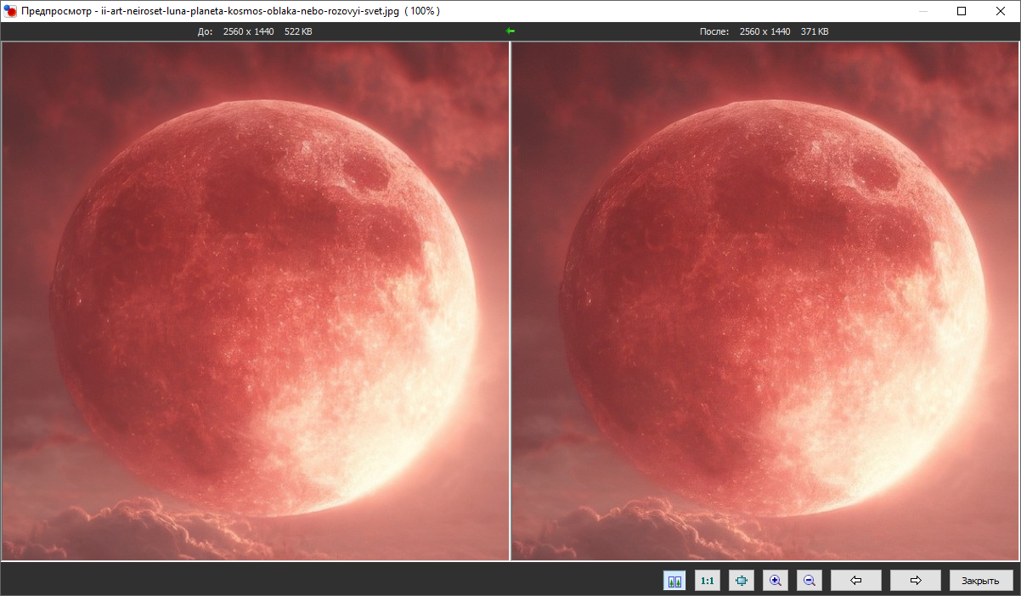Screen dimensions: 1021x596
Task: Click the 371 KB compressed file size
Action: pyautogui.click(x=815, y=31)
